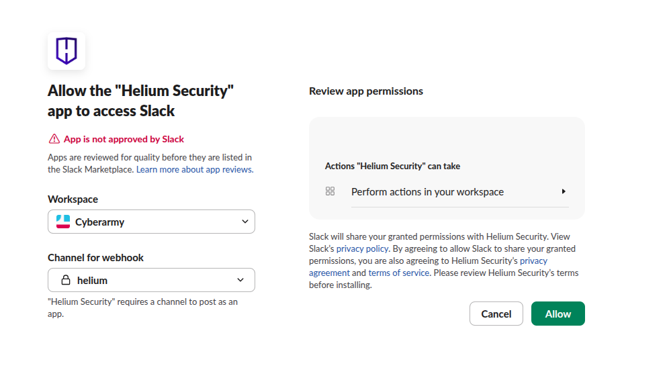
Task: Select the Cyberarmy workspace name text
Action: [99, 222]
